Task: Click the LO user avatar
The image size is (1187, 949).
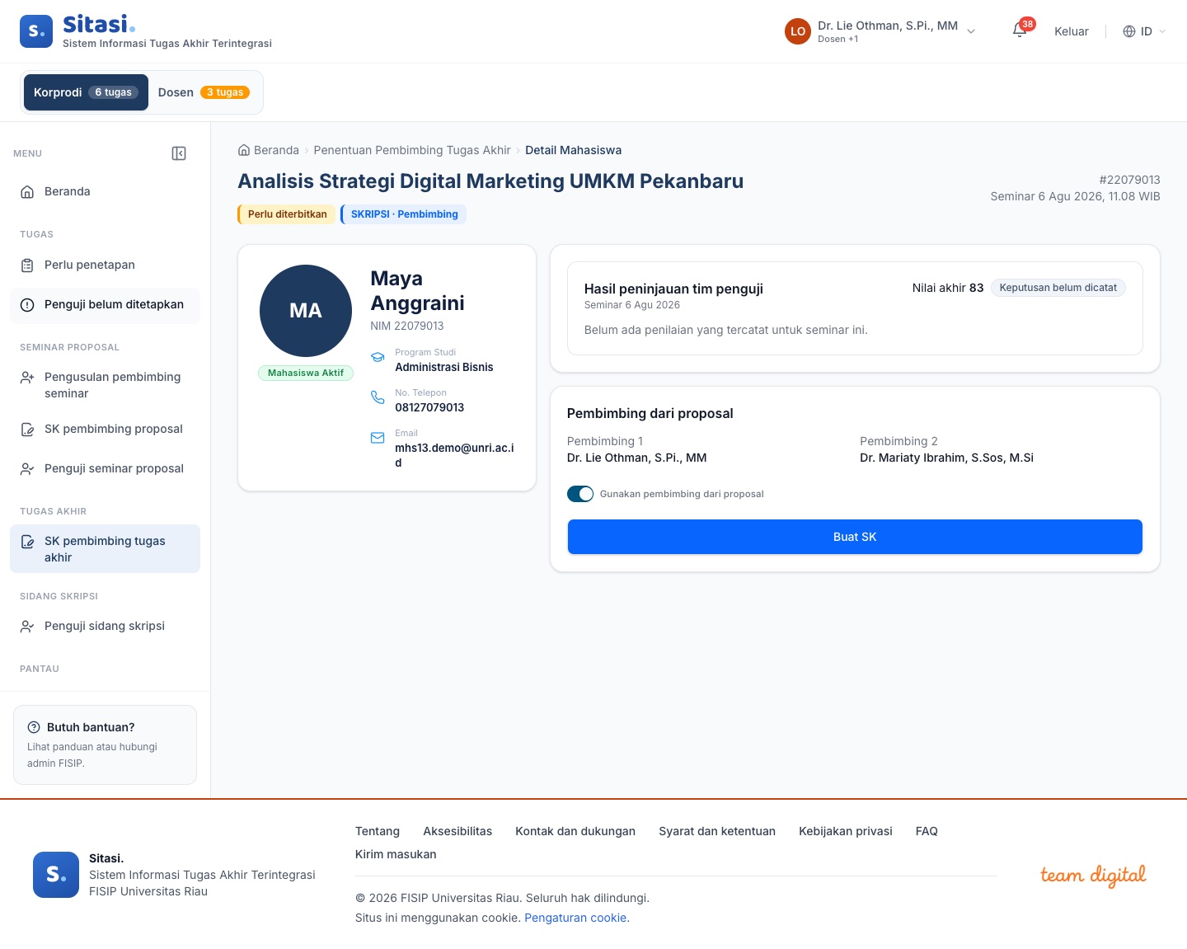Action: [x=798, y=31]
